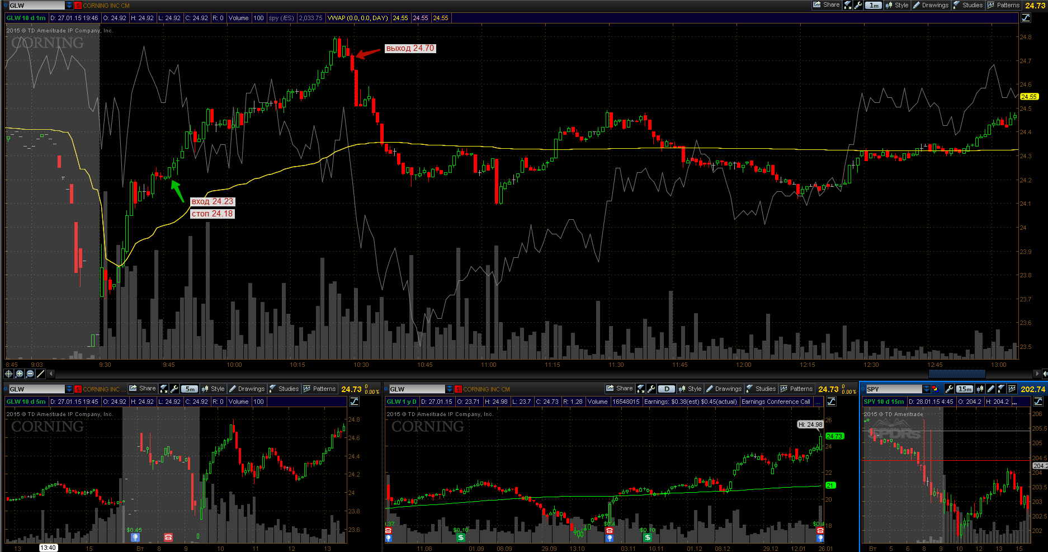Open Patterns in the daily GLW chart
The height and width of the screenshot is (552, 1048).
[796, 389]
